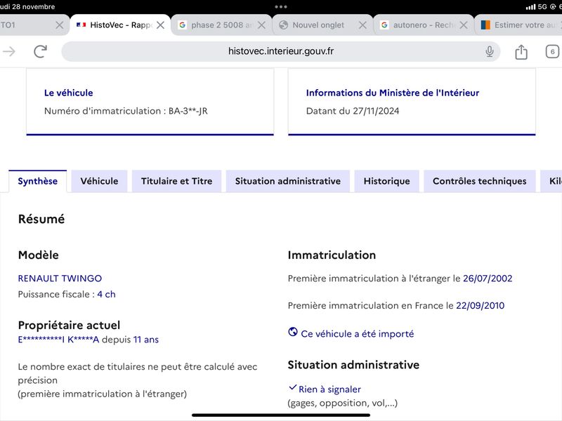The width and height of the screenshot is (562, 421).
Task: Click the 4 ch fiscal power value
Action: pos(107,294)
